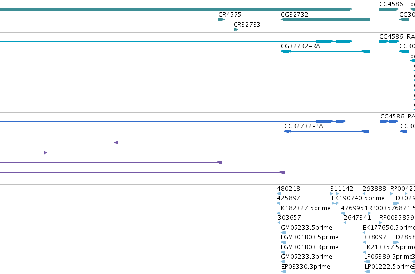This screenshot has height=274, width=415.
Task: Open the EK177650.5prime EST label
Action: [389, 228]
